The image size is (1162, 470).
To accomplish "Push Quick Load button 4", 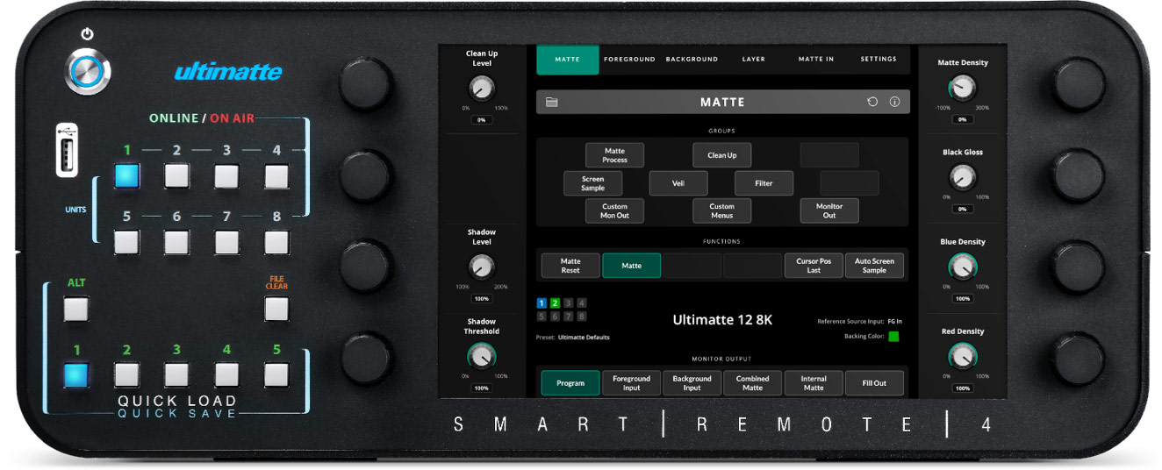I will click(226, 375).
